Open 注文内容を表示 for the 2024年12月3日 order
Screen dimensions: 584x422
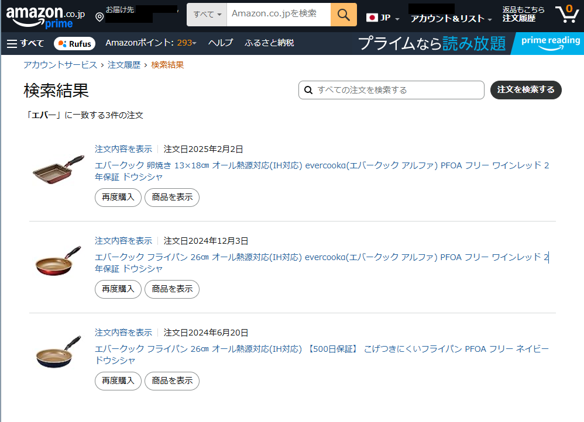click(x=123, y=241)
